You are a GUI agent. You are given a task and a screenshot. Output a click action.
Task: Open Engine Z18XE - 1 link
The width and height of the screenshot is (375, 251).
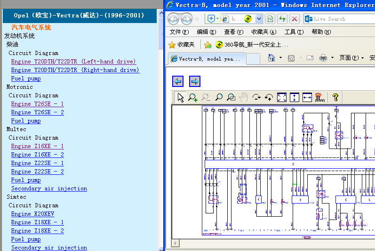click(x=38, y=222)
